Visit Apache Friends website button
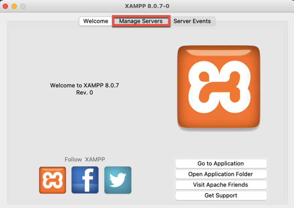 [221, 185]
